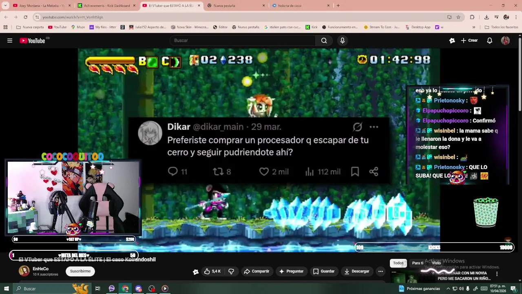522x294 pixels.
Task: Click the page vertical scrollbar
Action: (520, 73)
